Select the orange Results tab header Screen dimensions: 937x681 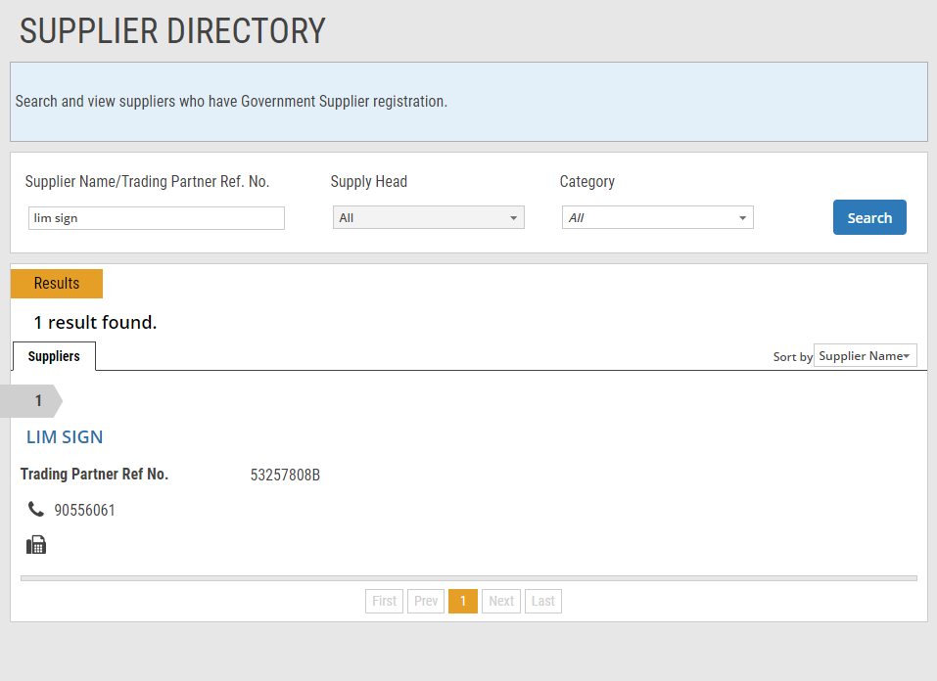coord(57,283)
